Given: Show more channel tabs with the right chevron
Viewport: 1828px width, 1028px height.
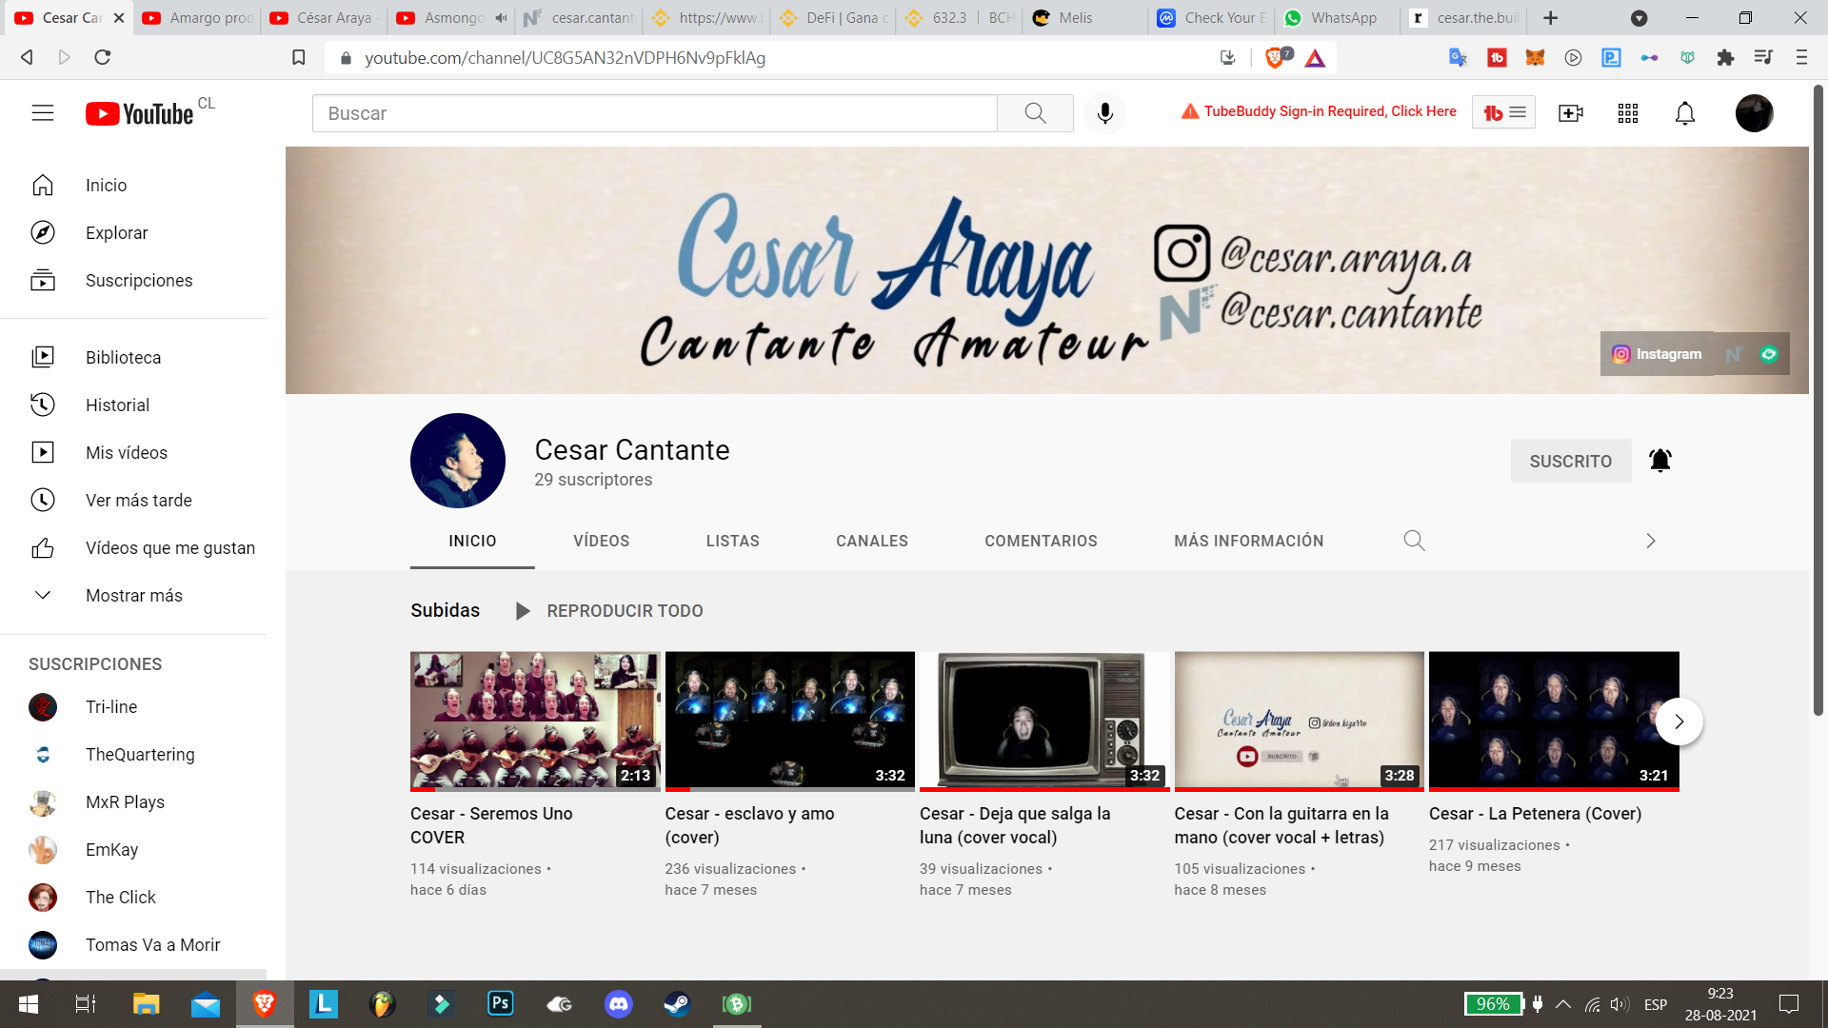Looking at the screenshot, I should (x=1651, y=541).
